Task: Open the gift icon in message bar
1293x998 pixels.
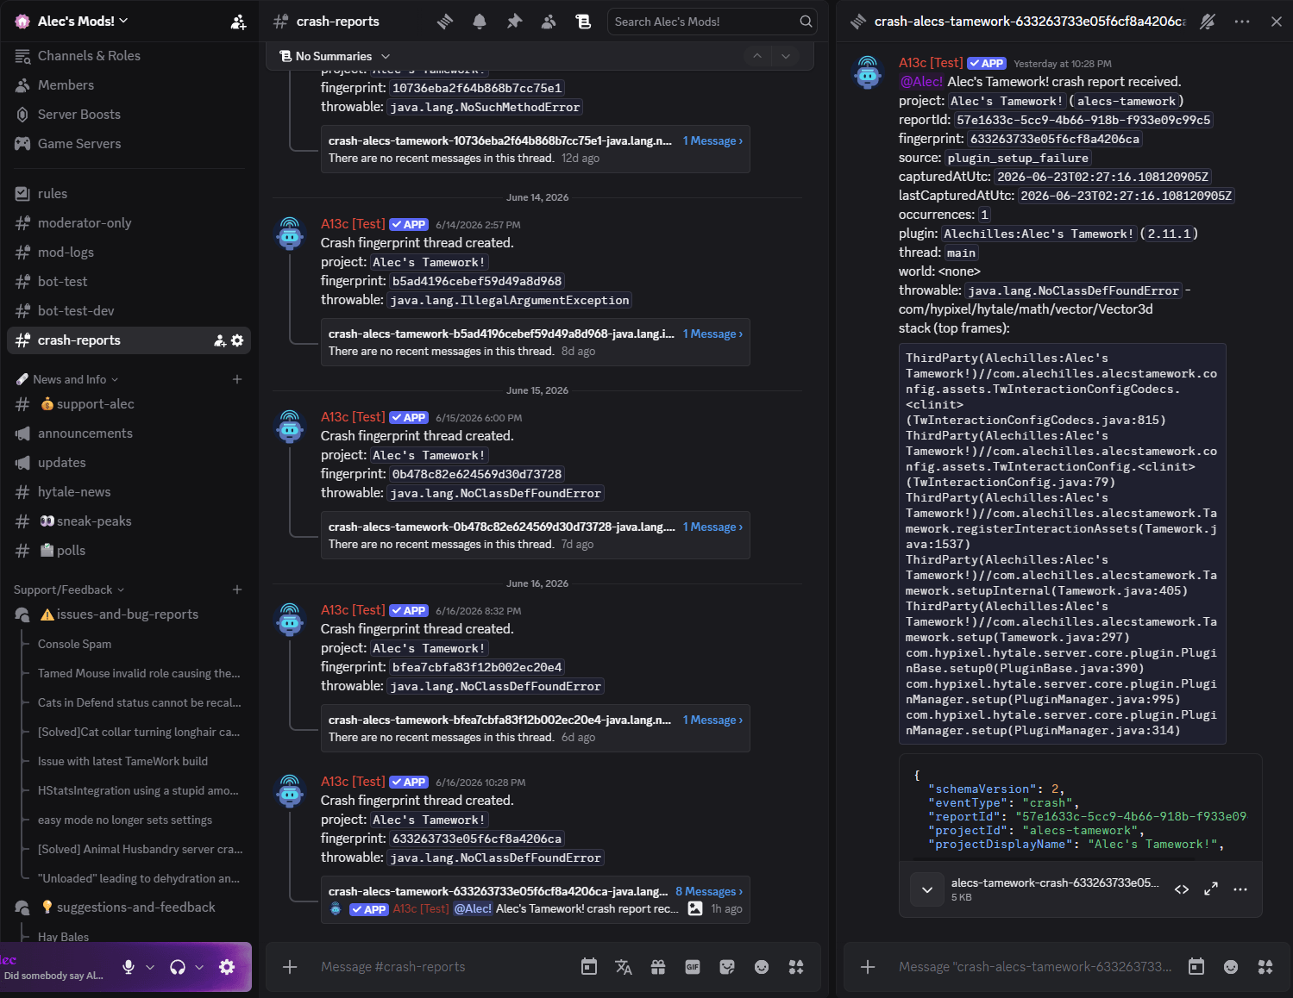Action: [x=658, y=967]
